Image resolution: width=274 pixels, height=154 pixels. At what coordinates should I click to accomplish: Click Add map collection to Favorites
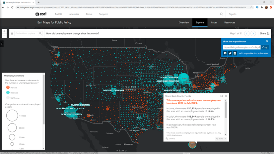[x=253, y=53]
